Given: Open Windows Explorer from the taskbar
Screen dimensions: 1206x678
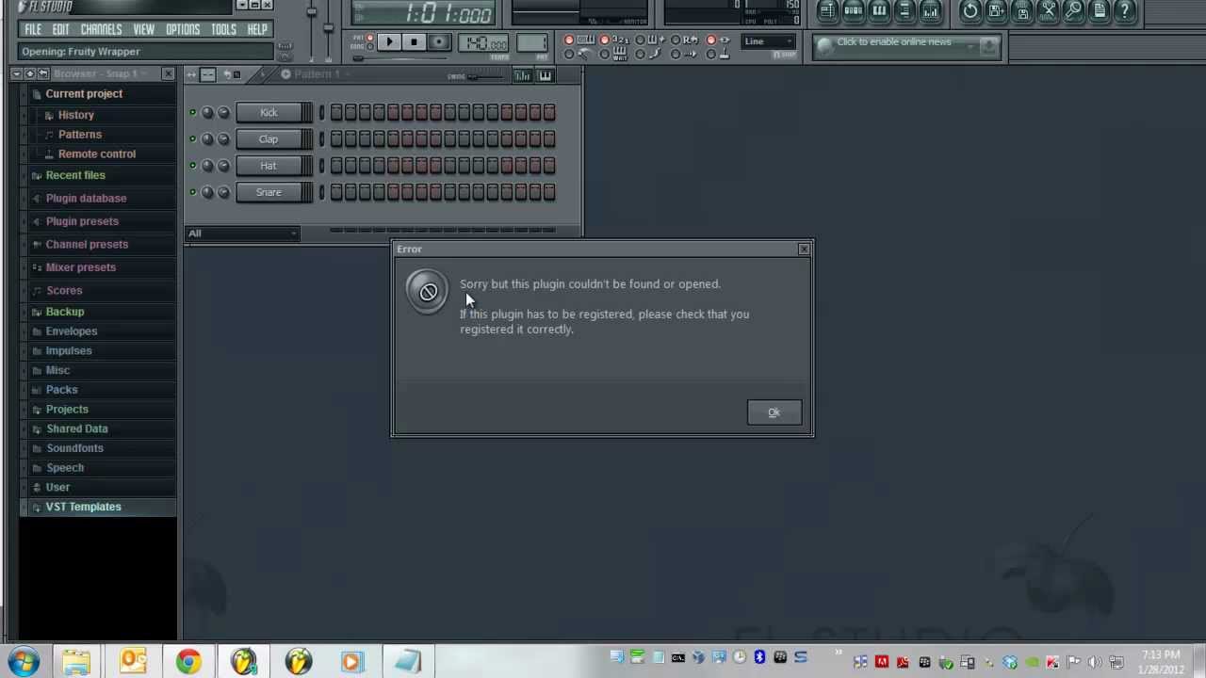Looking at the screenshot, I should click(x=77, y=661).
